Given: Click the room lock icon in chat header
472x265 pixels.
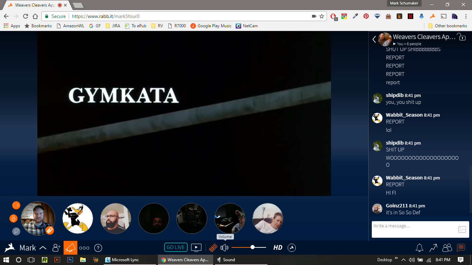Looking at the screenshot, I should click(x=461, y=37).
